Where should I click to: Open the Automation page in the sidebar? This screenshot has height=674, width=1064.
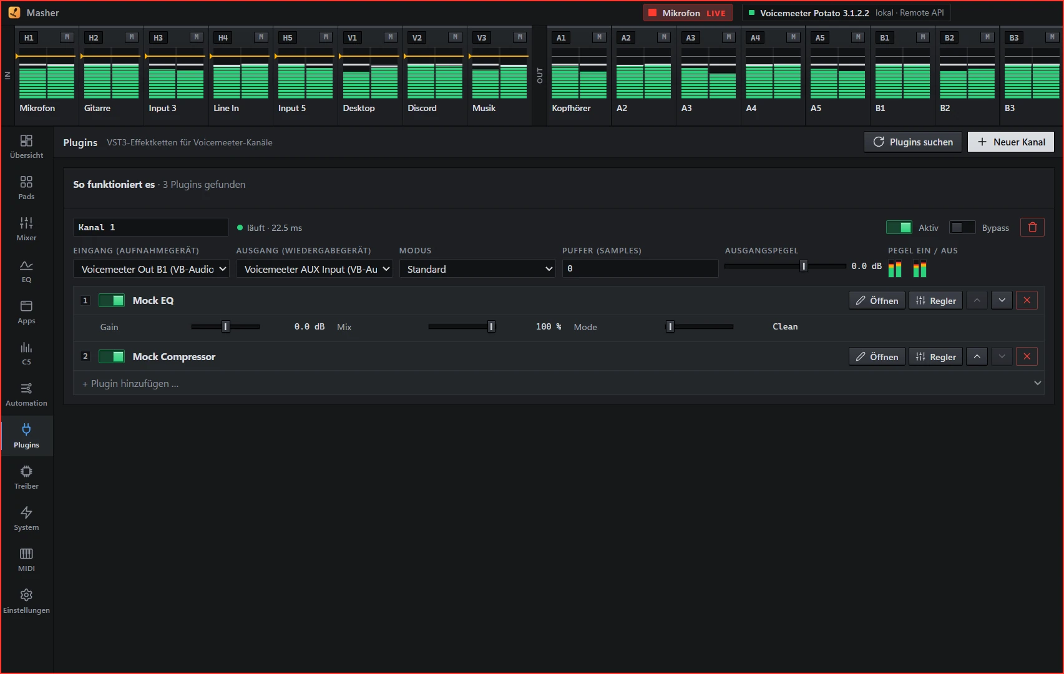click(x=26, y=394)
